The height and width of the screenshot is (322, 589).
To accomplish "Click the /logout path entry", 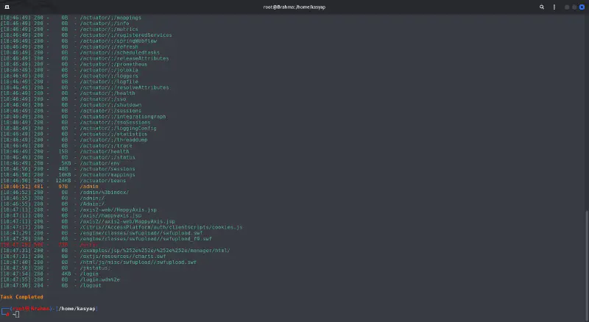I will (x=92, y=285).
